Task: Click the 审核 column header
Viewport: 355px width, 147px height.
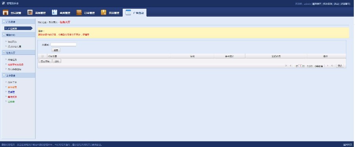Action: point(192,56)
